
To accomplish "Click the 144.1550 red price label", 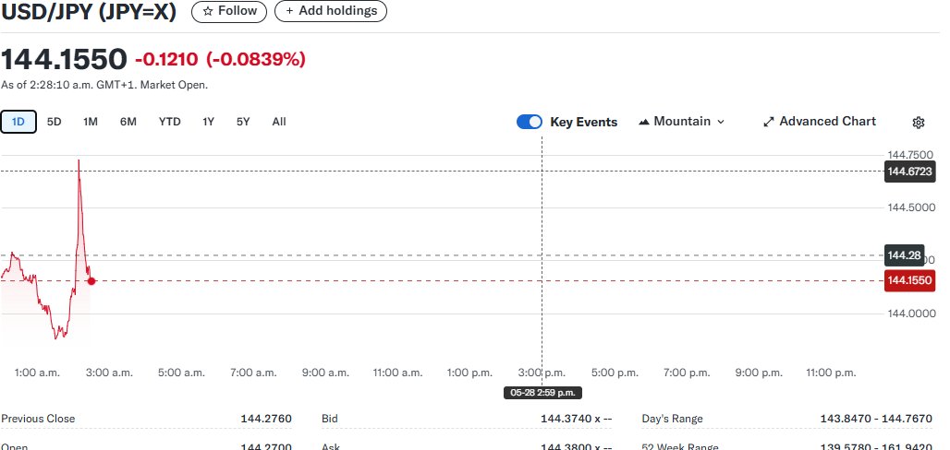I will pyautogui.click(x=909, y=280).
